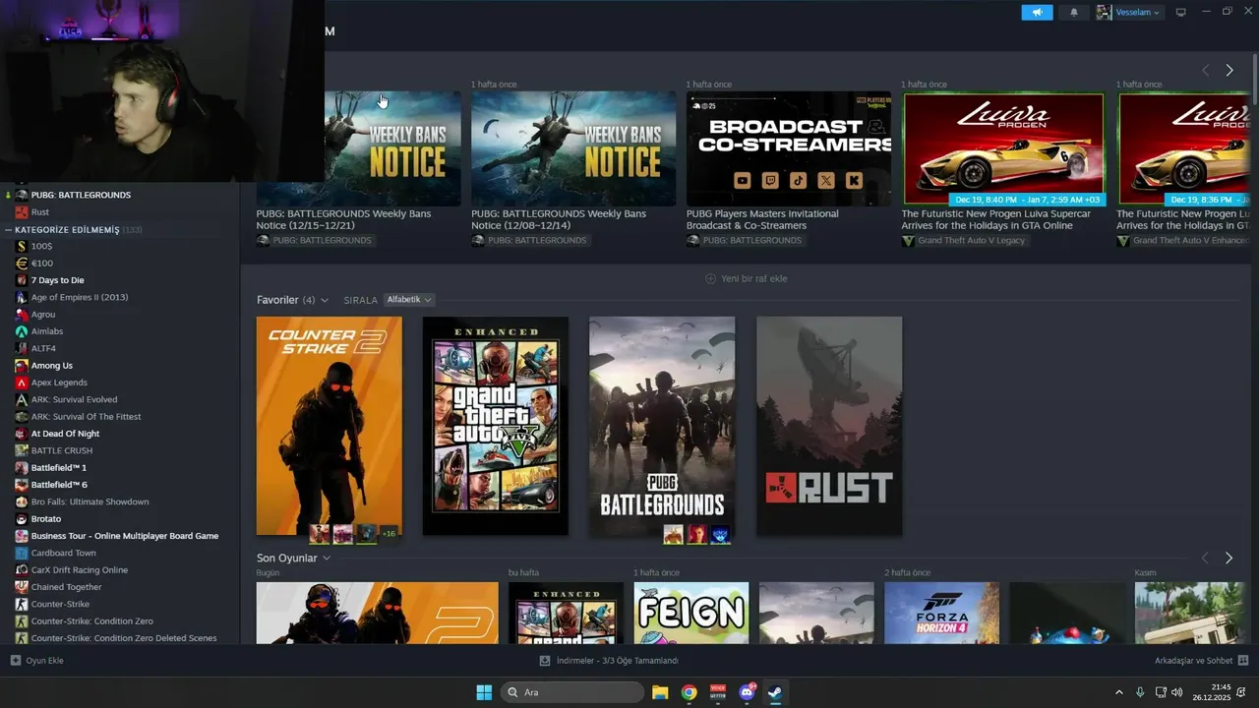This screenshot has width=1259, height=708.
Task: Show hidden system tray icons
Action: pyautogui.click(x=1118, y=692)
